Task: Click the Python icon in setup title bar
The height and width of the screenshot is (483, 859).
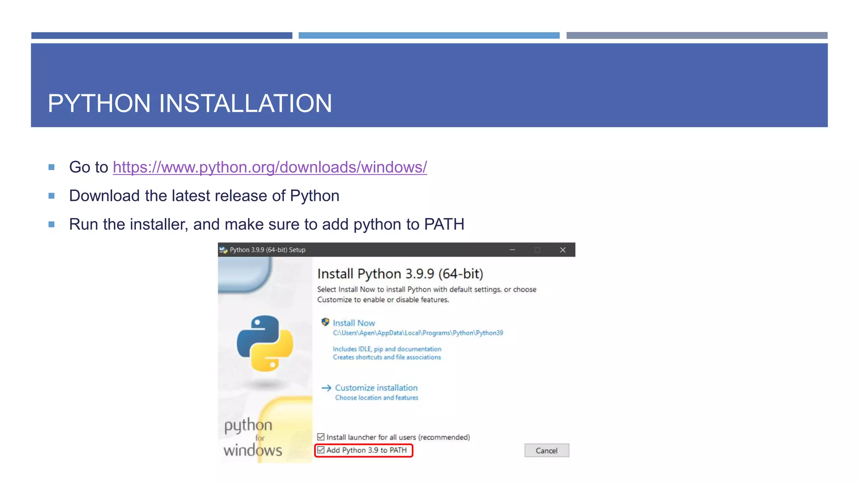Action: pyautogui.click(x=223, y=250)
